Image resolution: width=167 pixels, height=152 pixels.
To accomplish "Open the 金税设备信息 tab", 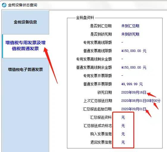I will [25, 22].
